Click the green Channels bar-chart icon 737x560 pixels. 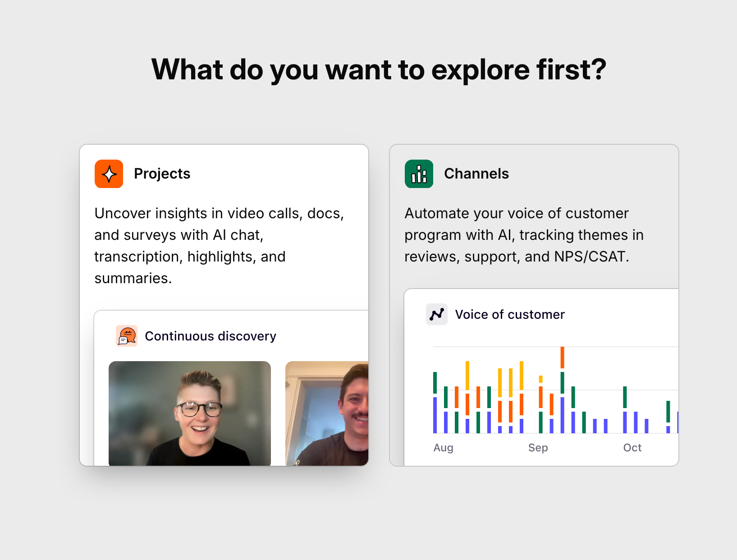pos(419,174)
